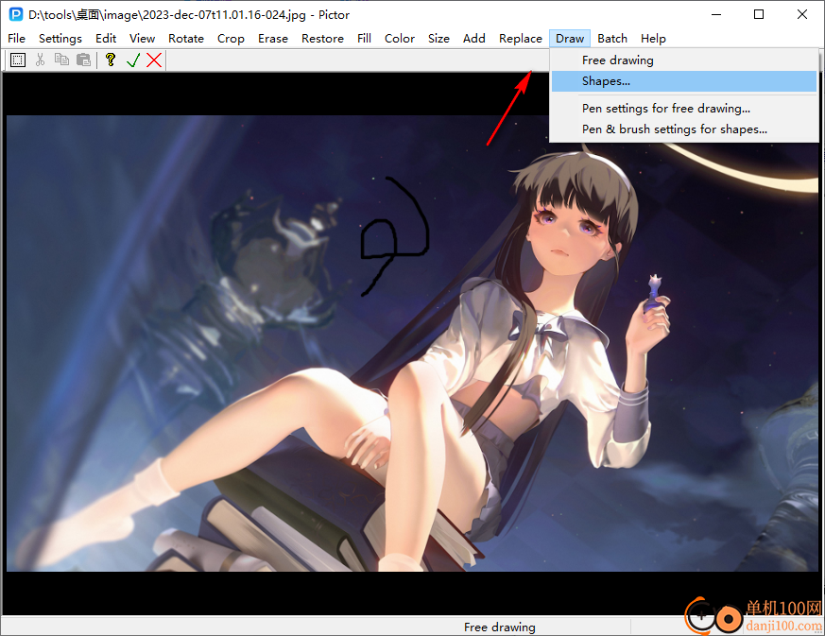The height and width of the screenshot is (636, 825).
Task: Open the Help menu
Action: point(653,39)
